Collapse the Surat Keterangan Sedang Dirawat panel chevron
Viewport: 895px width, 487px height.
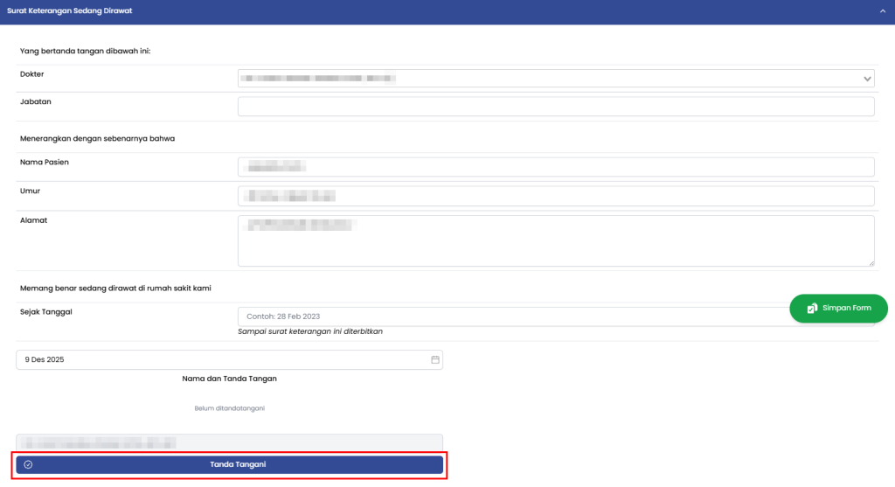pyautogui.click(x=883, y=11)
